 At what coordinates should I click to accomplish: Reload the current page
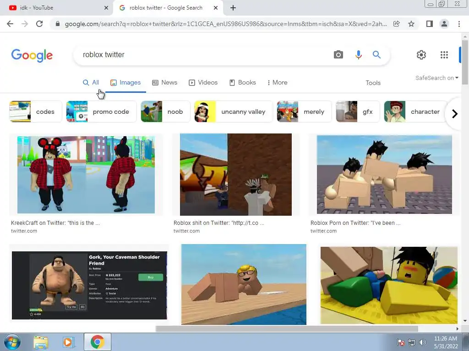[39, 24]
